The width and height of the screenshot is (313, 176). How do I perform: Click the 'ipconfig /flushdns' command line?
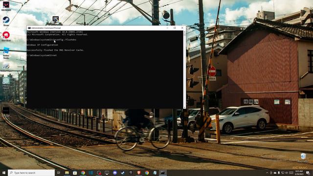pos(65,40)
